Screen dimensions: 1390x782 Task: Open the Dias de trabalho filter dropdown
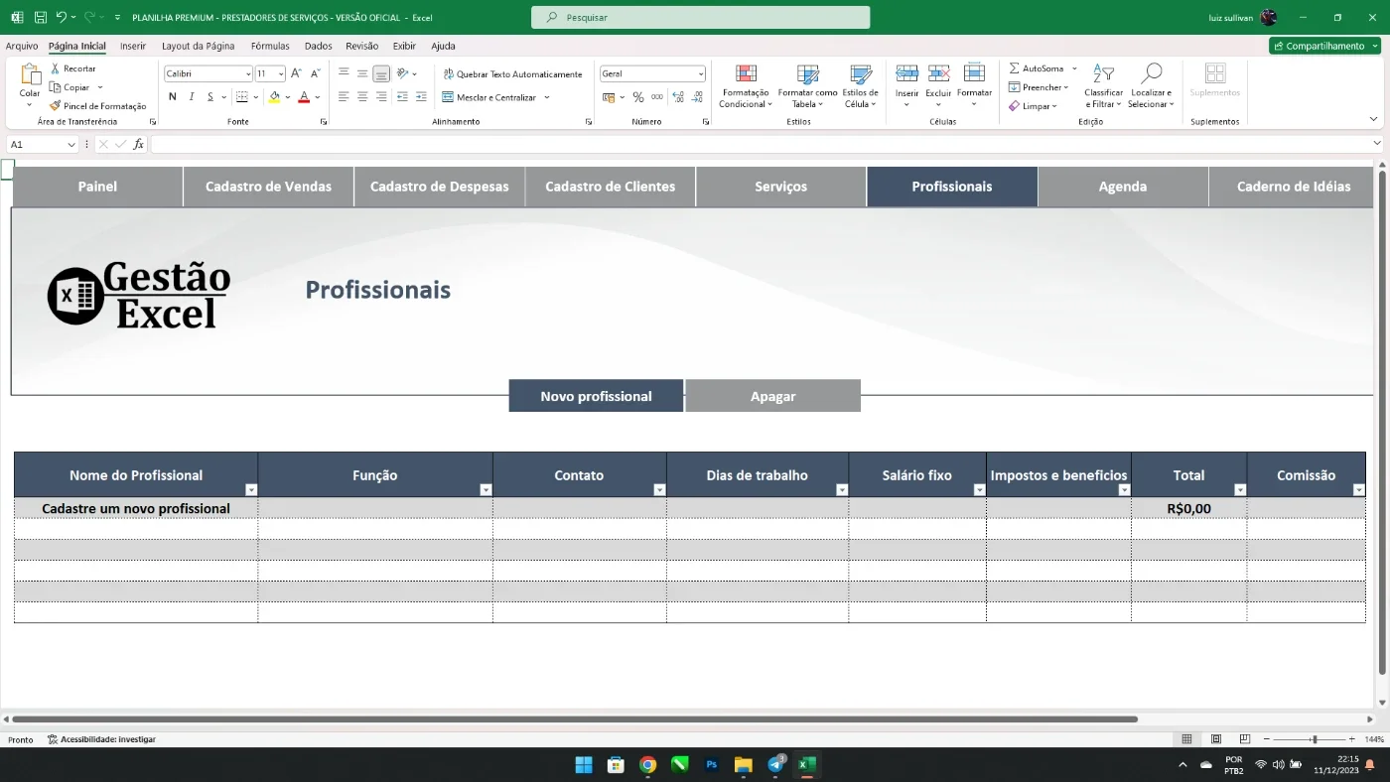(842, 490)
